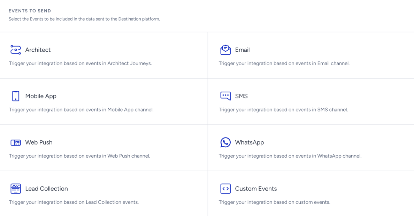
Task: Click the Events to Send section header
Action: pyautogui.click(x=30, y=11)
